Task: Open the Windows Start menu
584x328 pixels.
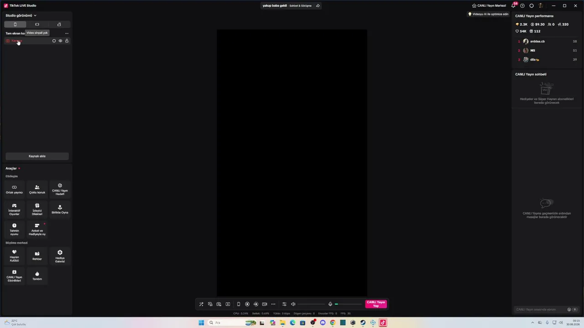Action: [201, 323]
